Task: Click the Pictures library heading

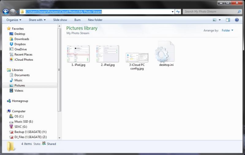Action: point(82,28)
